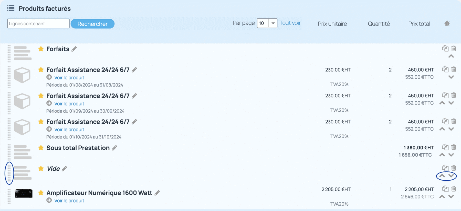Click the Rechercher button
461x211 pixels.
tap(92, 24)
